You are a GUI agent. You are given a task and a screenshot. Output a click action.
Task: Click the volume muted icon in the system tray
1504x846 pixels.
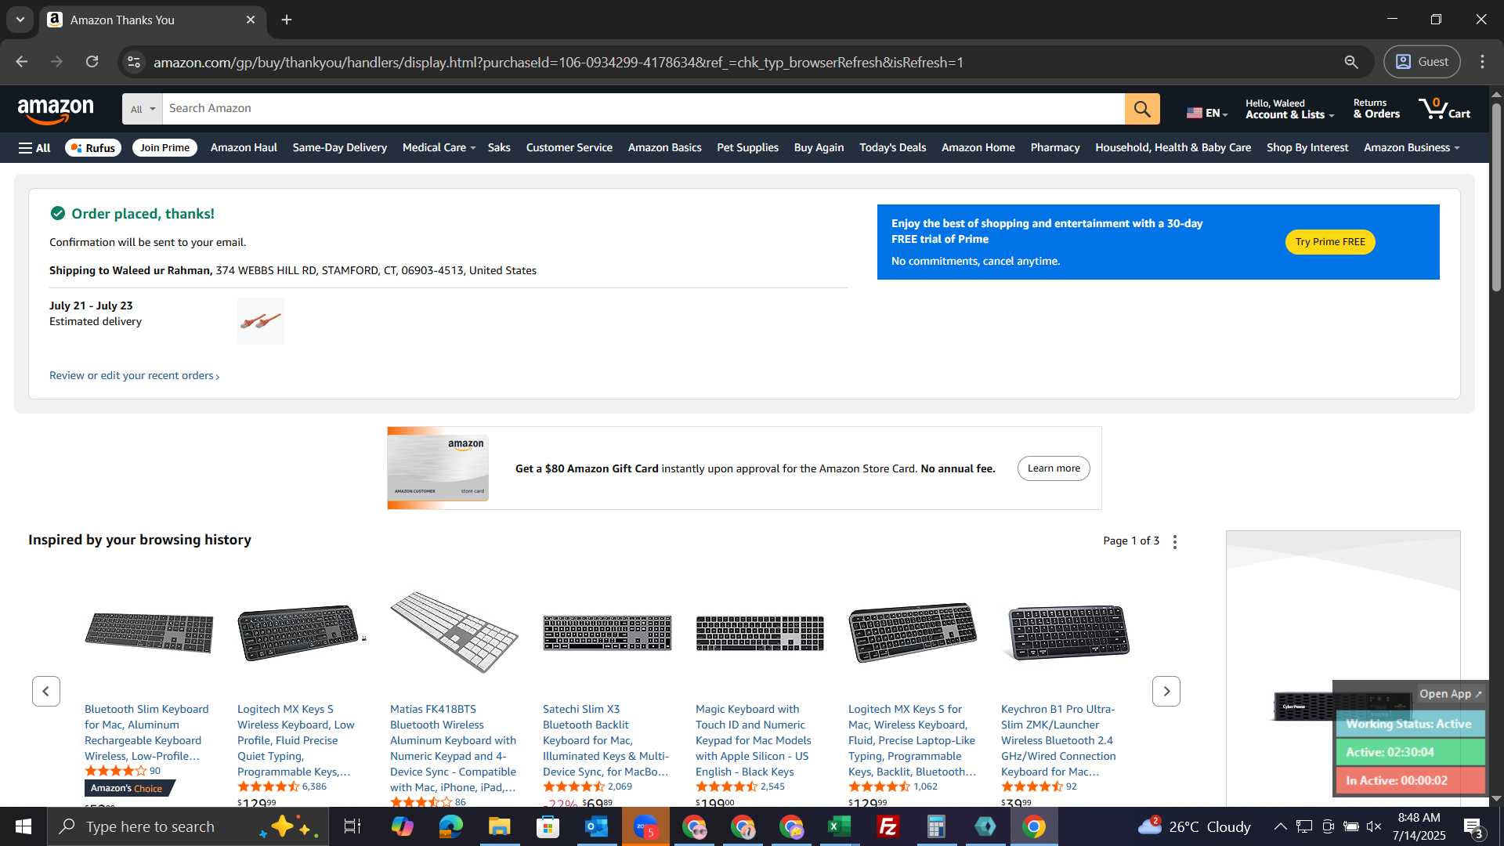click(1374, 826)
